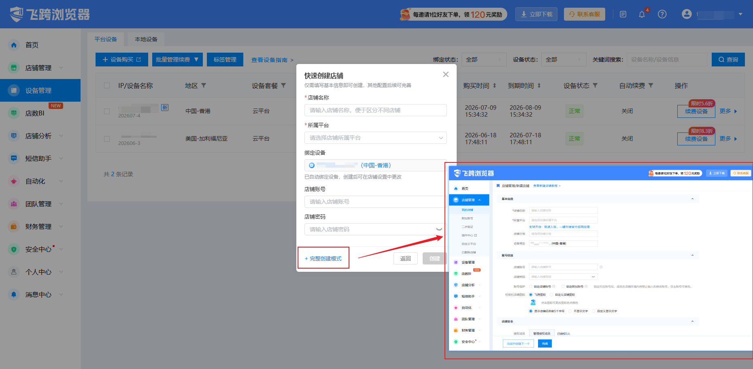
Task: Open 店数BI from its sidebar icon
Action: pos(14,113)
